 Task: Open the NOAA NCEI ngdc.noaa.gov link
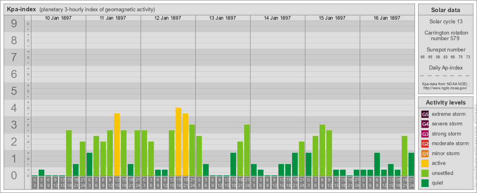445,88
